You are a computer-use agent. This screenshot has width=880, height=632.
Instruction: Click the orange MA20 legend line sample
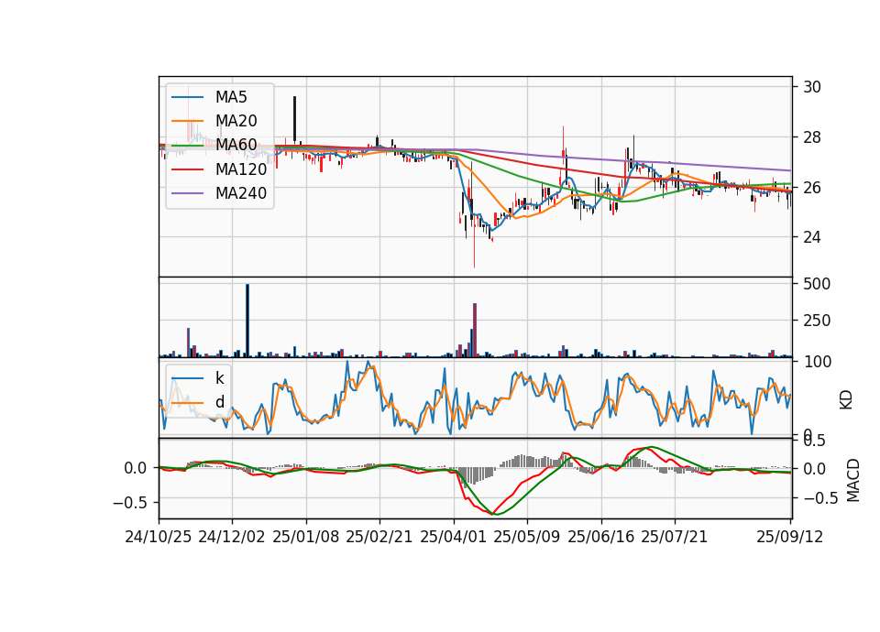[x=187, y=122]
